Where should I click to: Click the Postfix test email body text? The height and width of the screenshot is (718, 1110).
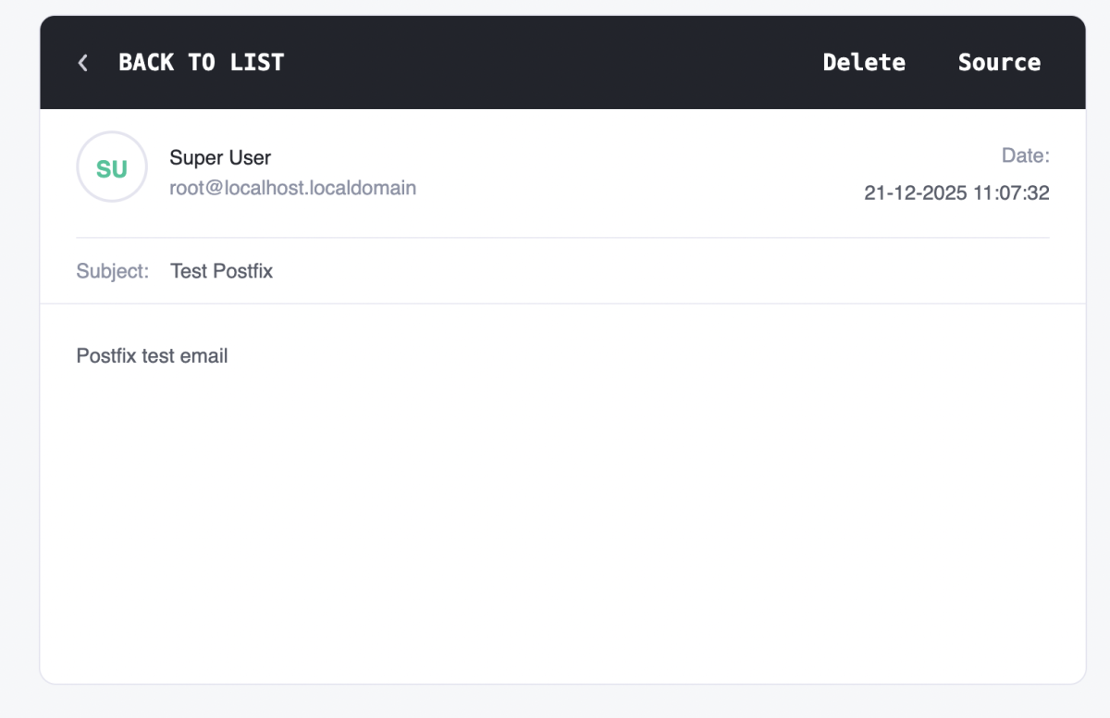pyautogui.click(x=152, y=356)
